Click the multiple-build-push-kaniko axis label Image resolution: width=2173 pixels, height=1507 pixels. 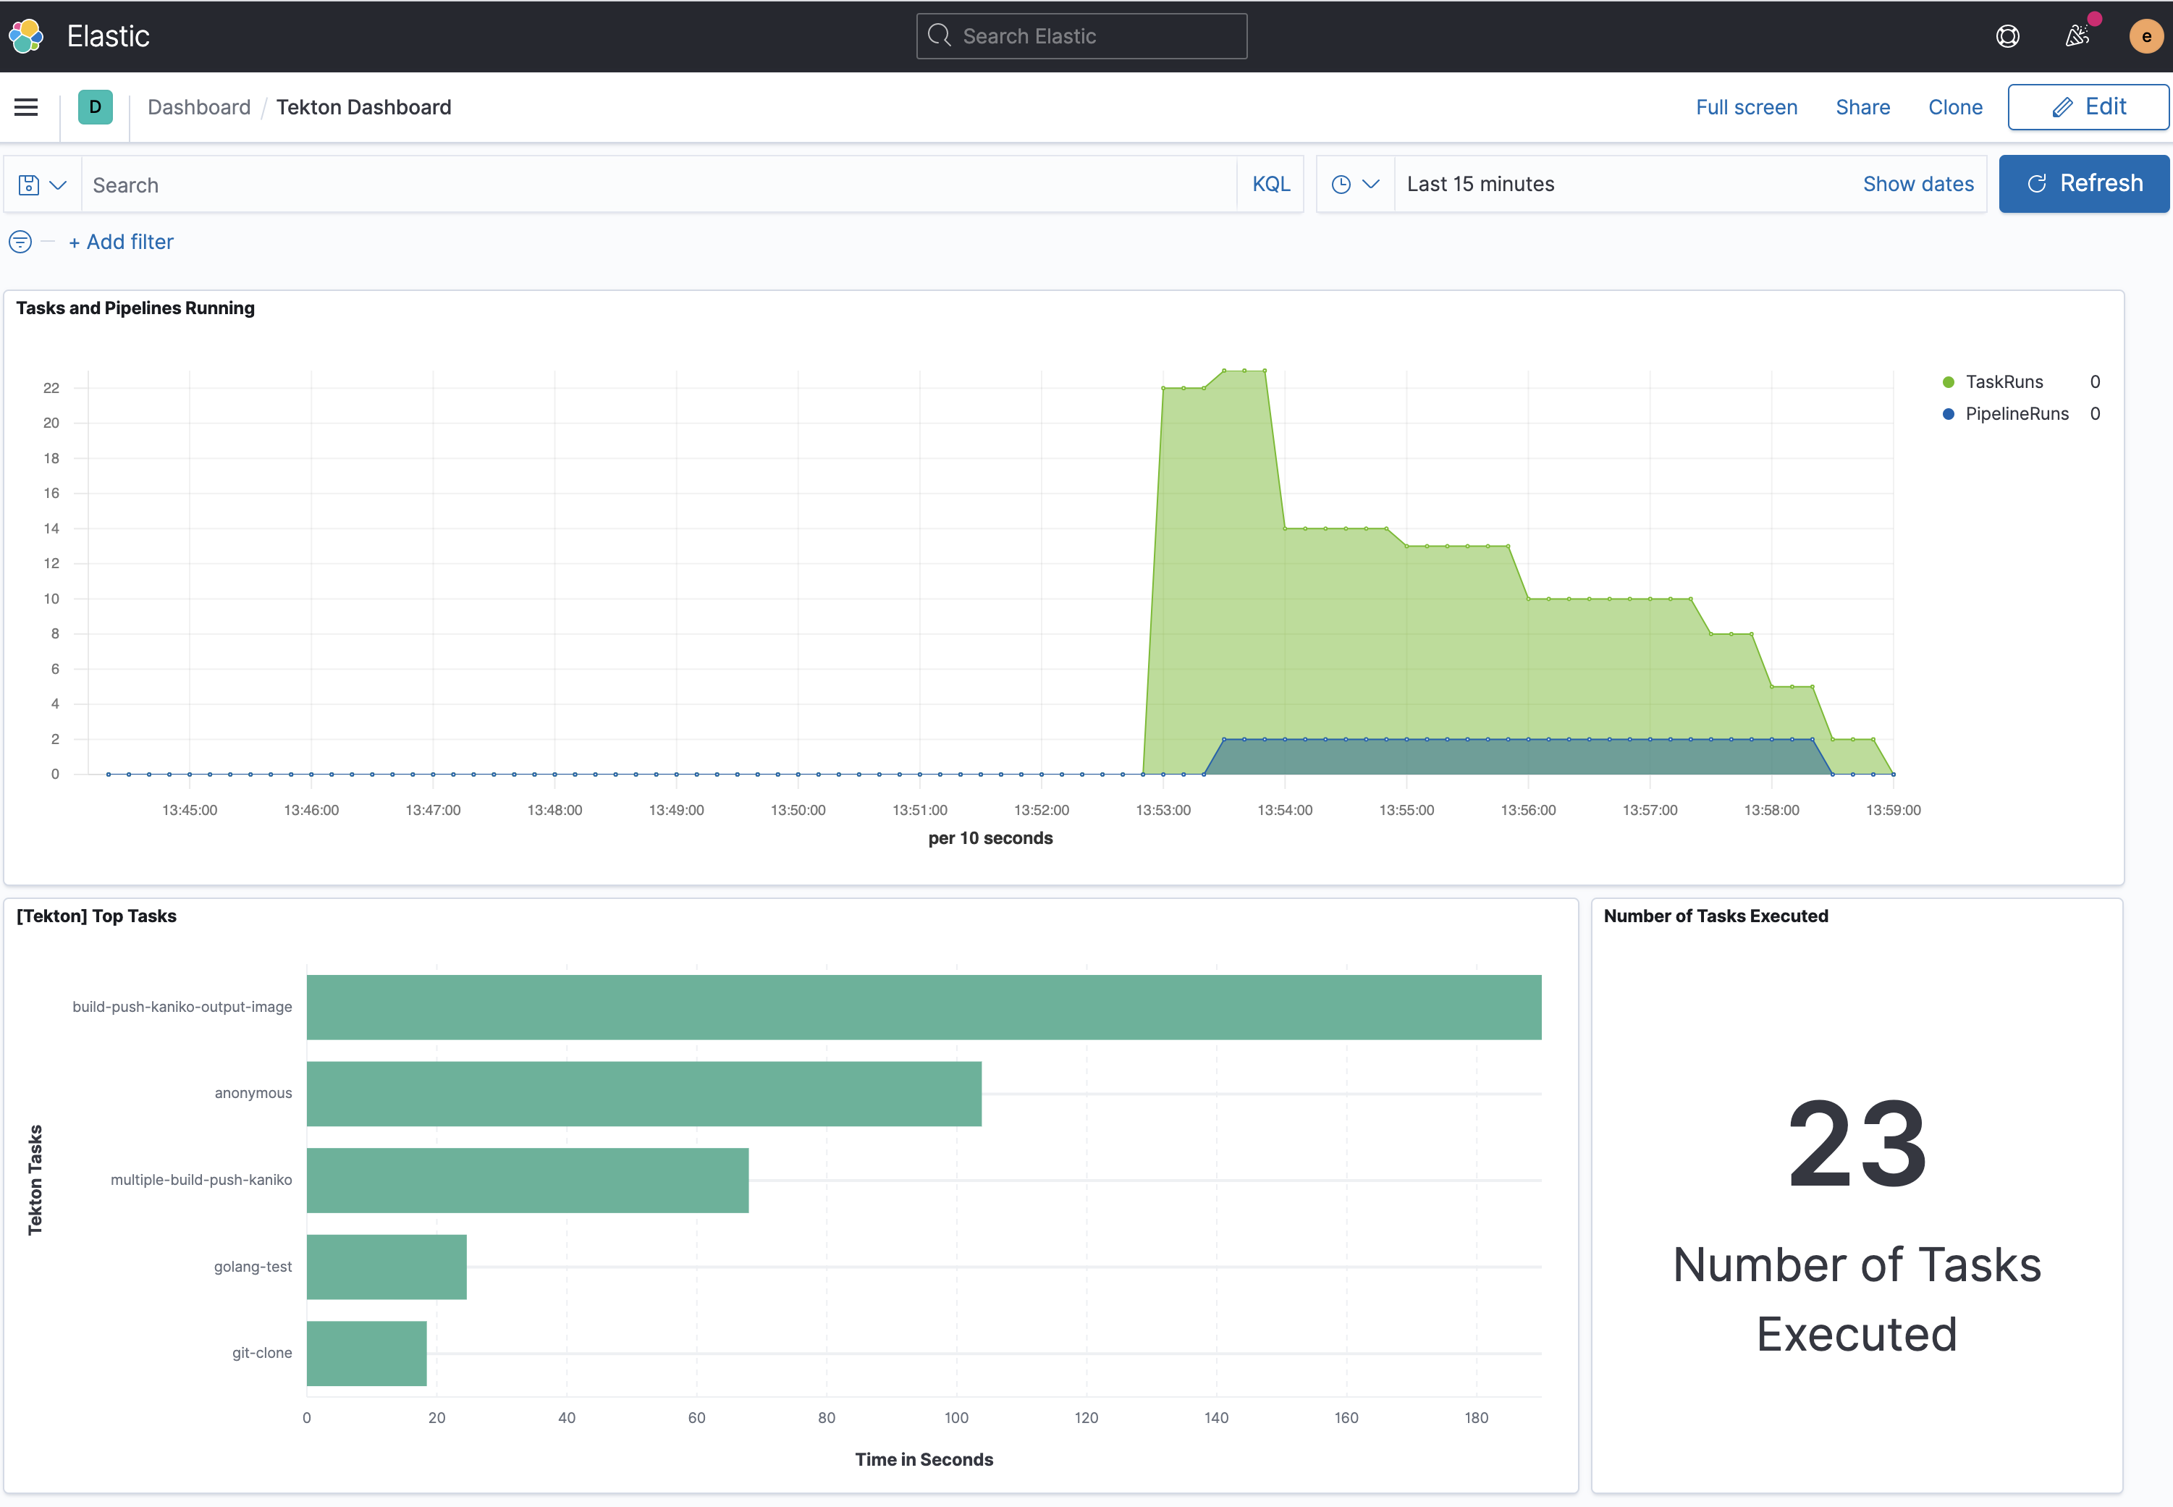(x=201, y=1181)
